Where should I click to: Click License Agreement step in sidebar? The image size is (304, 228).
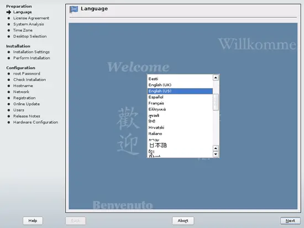tap(31, 18)
